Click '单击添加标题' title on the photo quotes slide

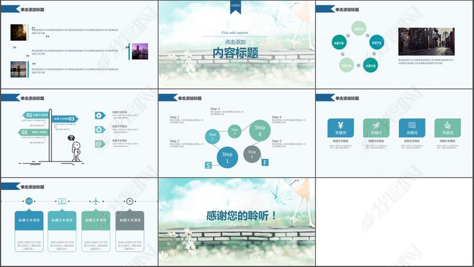point(32,10)
